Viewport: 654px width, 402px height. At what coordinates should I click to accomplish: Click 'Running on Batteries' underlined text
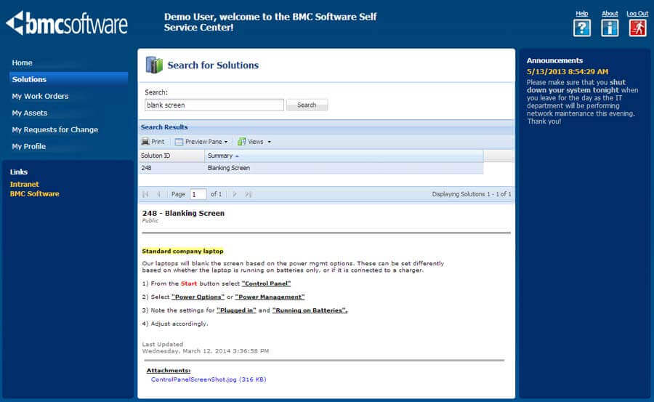[310, 310]
